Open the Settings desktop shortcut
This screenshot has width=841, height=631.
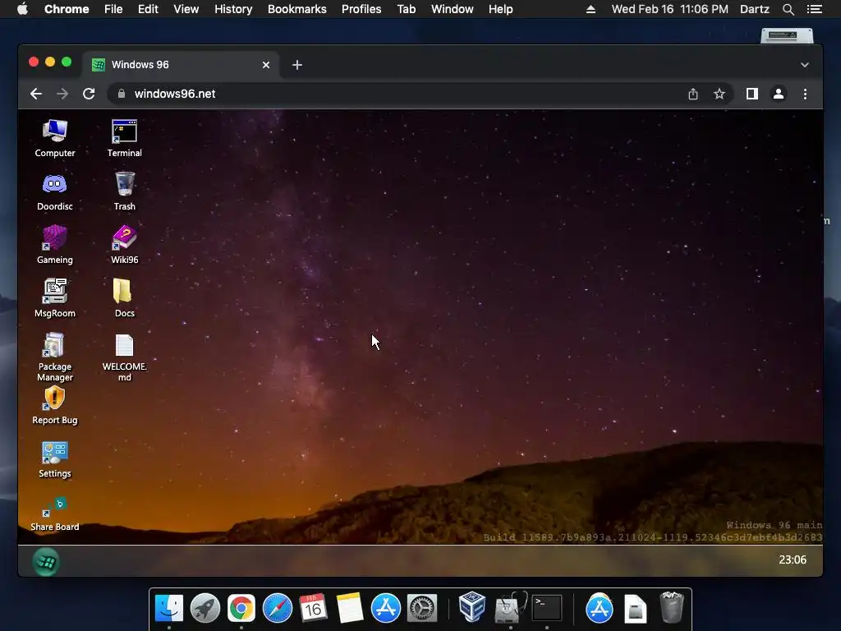(55, 460)
